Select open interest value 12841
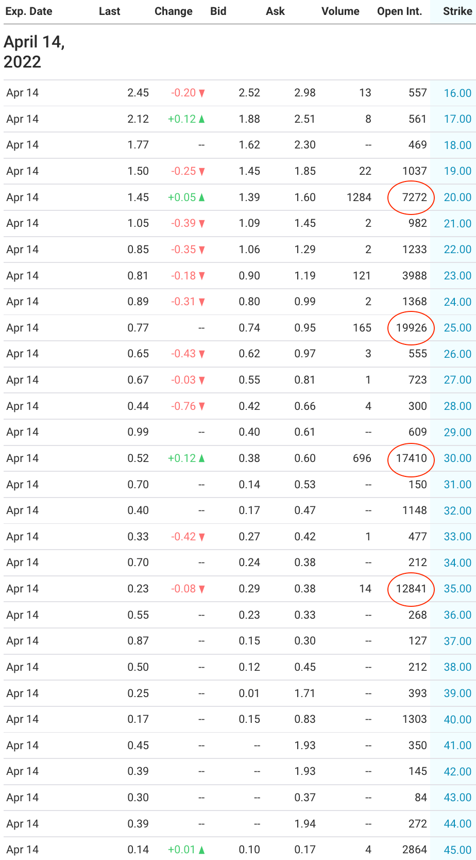The image size is (476, 860). click(412, 589)
